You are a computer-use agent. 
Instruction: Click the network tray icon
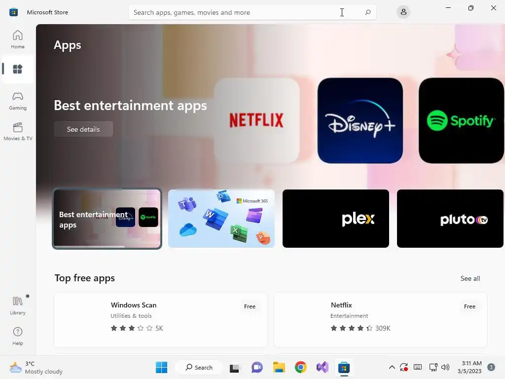[433, 367]
